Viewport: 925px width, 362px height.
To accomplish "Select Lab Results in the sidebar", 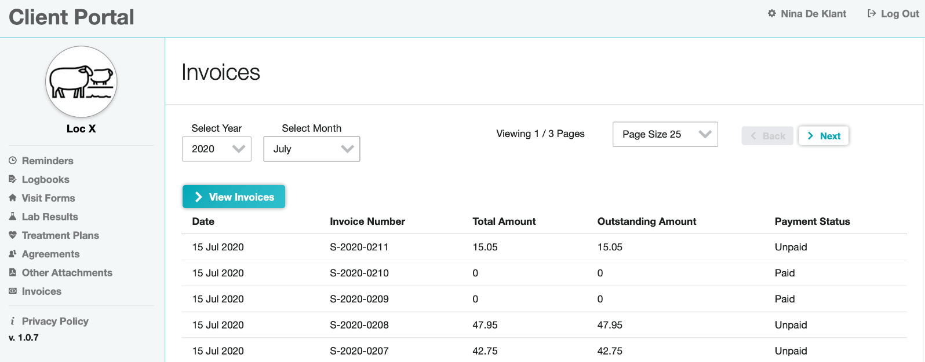I will click(50, 216).
